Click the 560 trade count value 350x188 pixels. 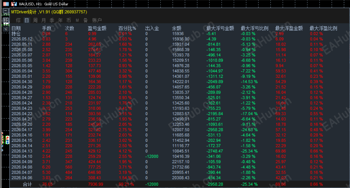pyautogui.click(x=69, y=167)
